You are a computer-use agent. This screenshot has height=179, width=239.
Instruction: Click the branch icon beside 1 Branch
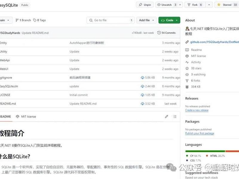pos(17,20)
